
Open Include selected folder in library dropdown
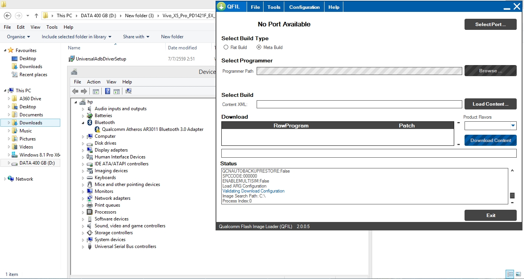[x=77, y=37]
